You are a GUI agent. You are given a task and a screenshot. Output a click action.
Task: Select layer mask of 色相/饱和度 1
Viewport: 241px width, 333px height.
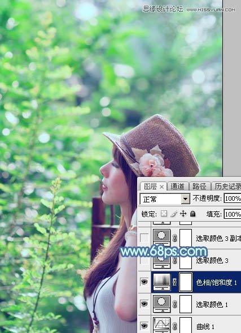[x=186, y=282]
